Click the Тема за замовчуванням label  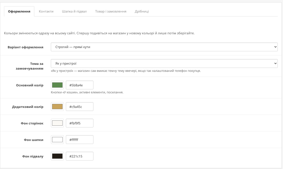coord(29,66)
